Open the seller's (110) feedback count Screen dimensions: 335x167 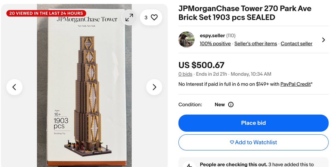(x=231, y=36)
